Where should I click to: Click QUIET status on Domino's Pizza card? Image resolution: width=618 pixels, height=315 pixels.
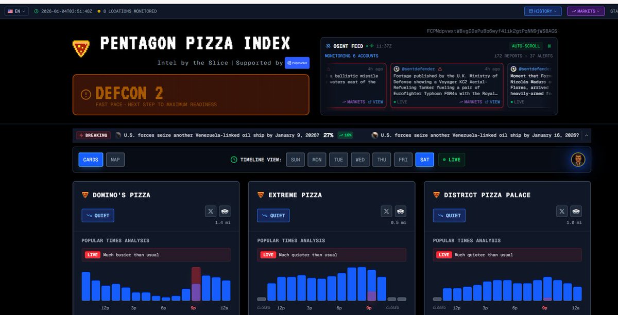click(x=98, y=215)
